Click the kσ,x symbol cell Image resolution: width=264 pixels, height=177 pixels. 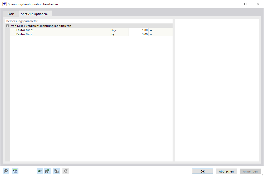click(120, 30)
